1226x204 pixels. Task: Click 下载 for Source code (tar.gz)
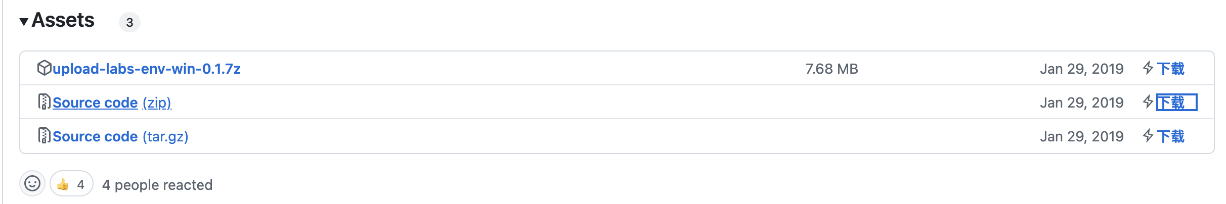1171,136
